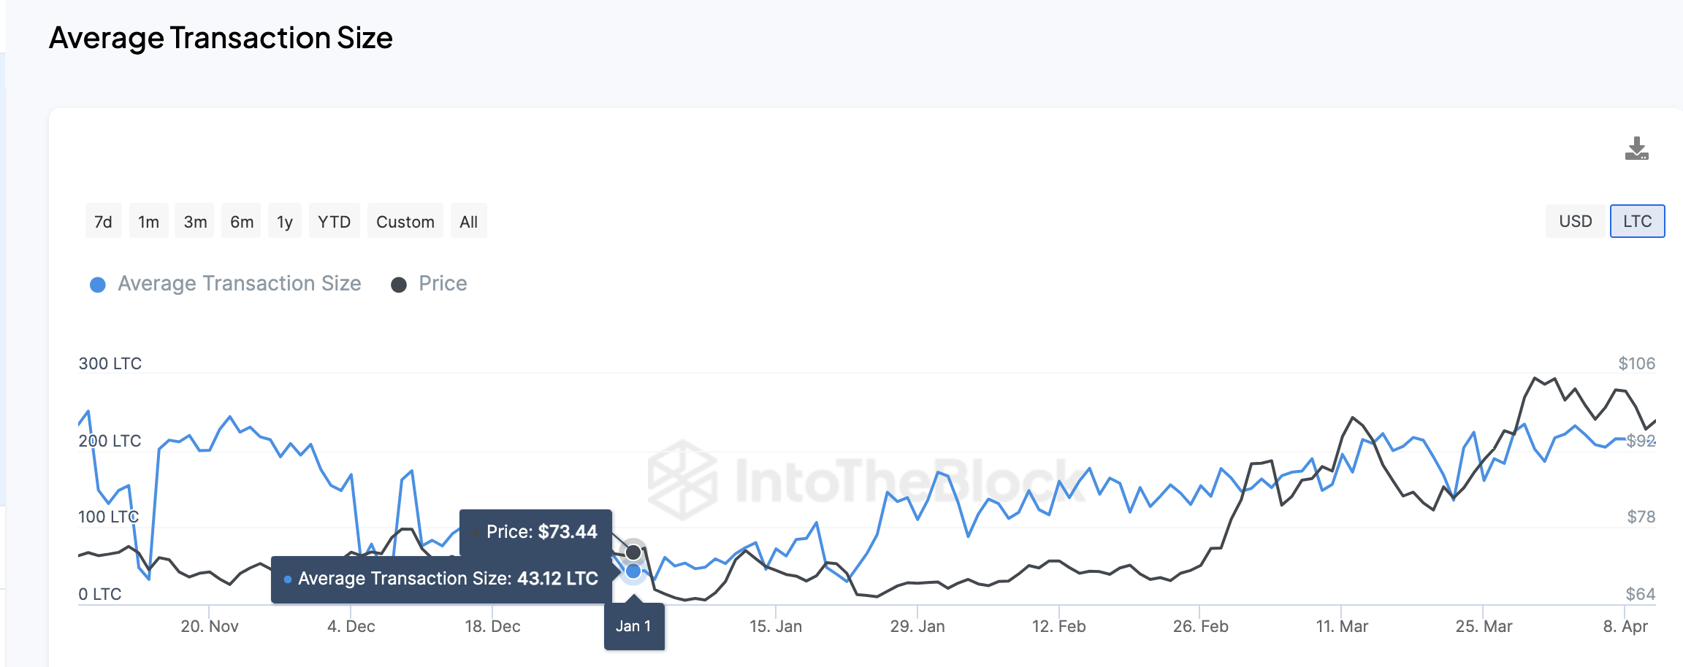Select the All time range

(468, 221)
